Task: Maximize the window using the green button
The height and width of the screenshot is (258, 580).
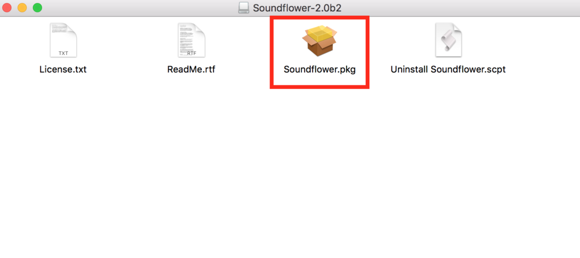Action: tap(37, 7)
